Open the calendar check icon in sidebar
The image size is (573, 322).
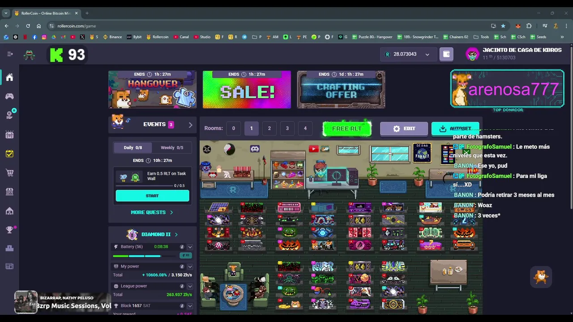click(9, 153)
